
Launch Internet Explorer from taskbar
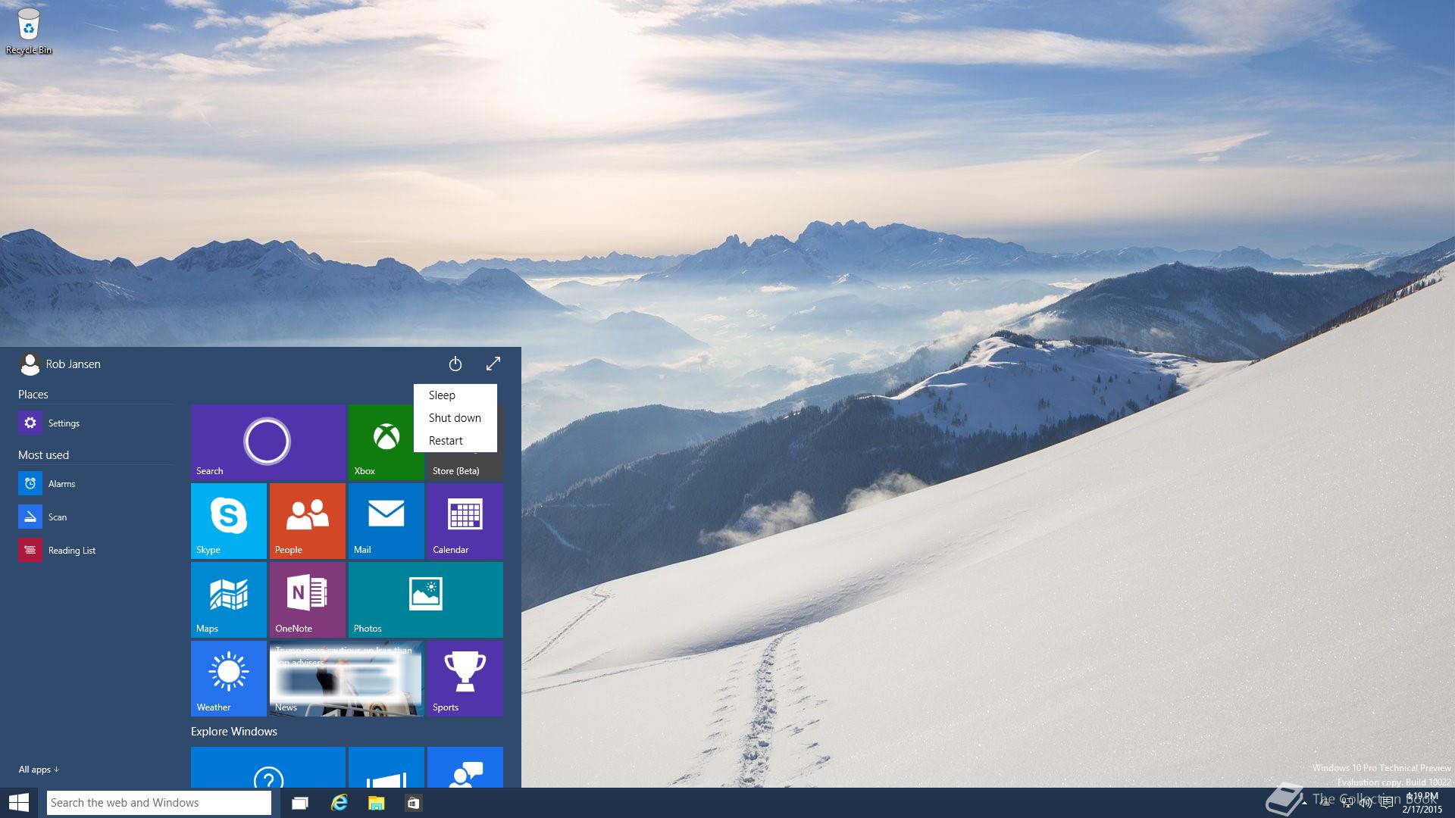[x=339, y=803]
